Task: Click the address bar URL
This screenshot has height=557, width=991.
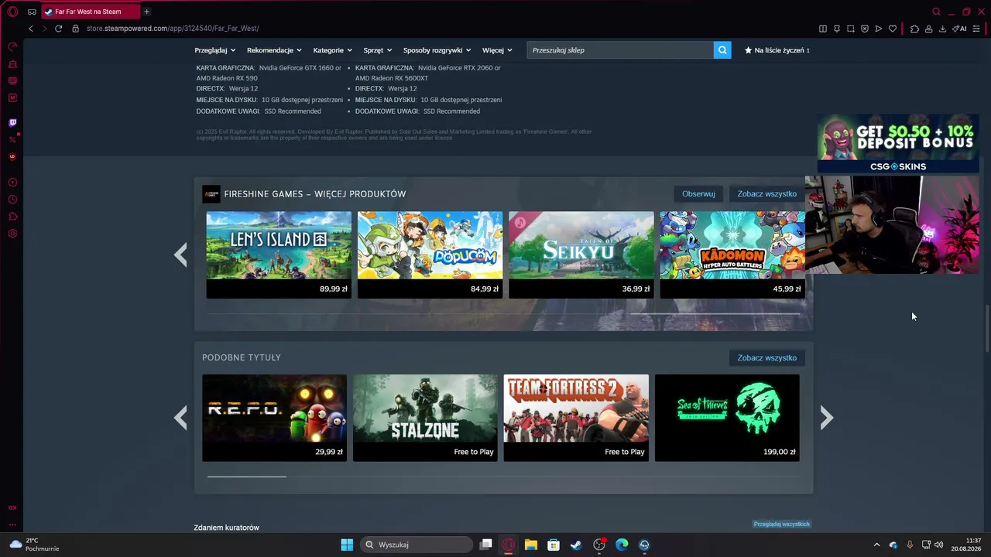Action: pos(173,29)
